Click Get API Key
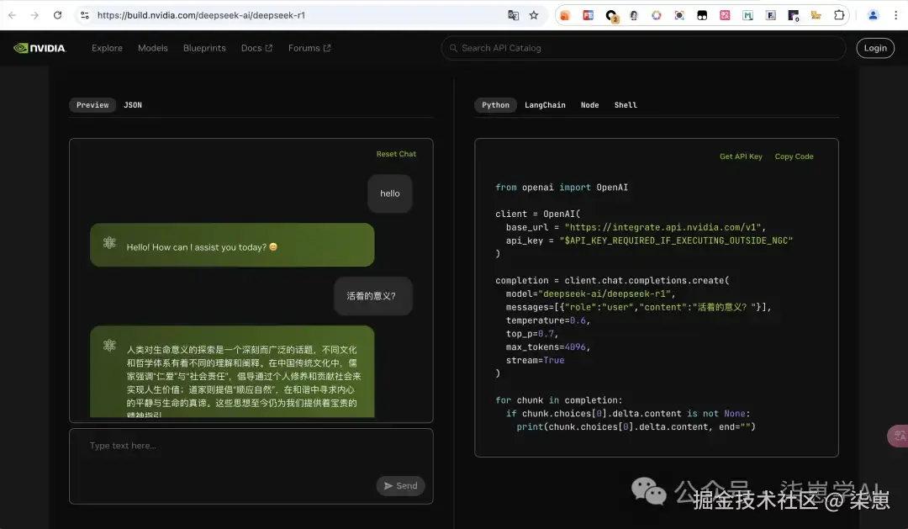The height and width of the screenshot is (529, 908). (x=741, y=156)
